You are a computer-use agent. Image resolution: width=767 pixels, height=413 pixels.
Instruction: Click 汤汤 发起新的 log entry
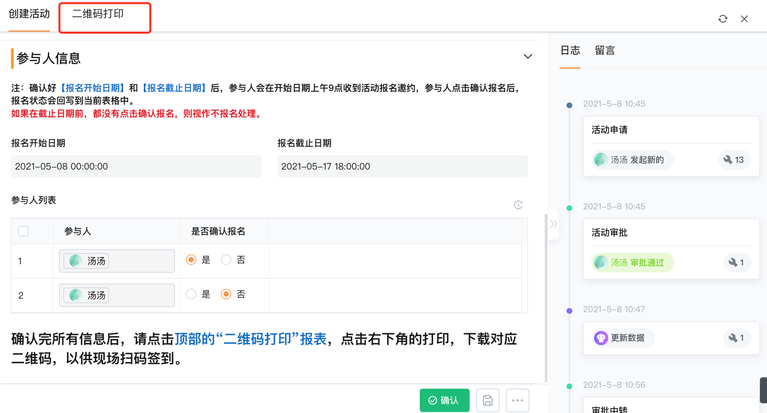[633, 160]
